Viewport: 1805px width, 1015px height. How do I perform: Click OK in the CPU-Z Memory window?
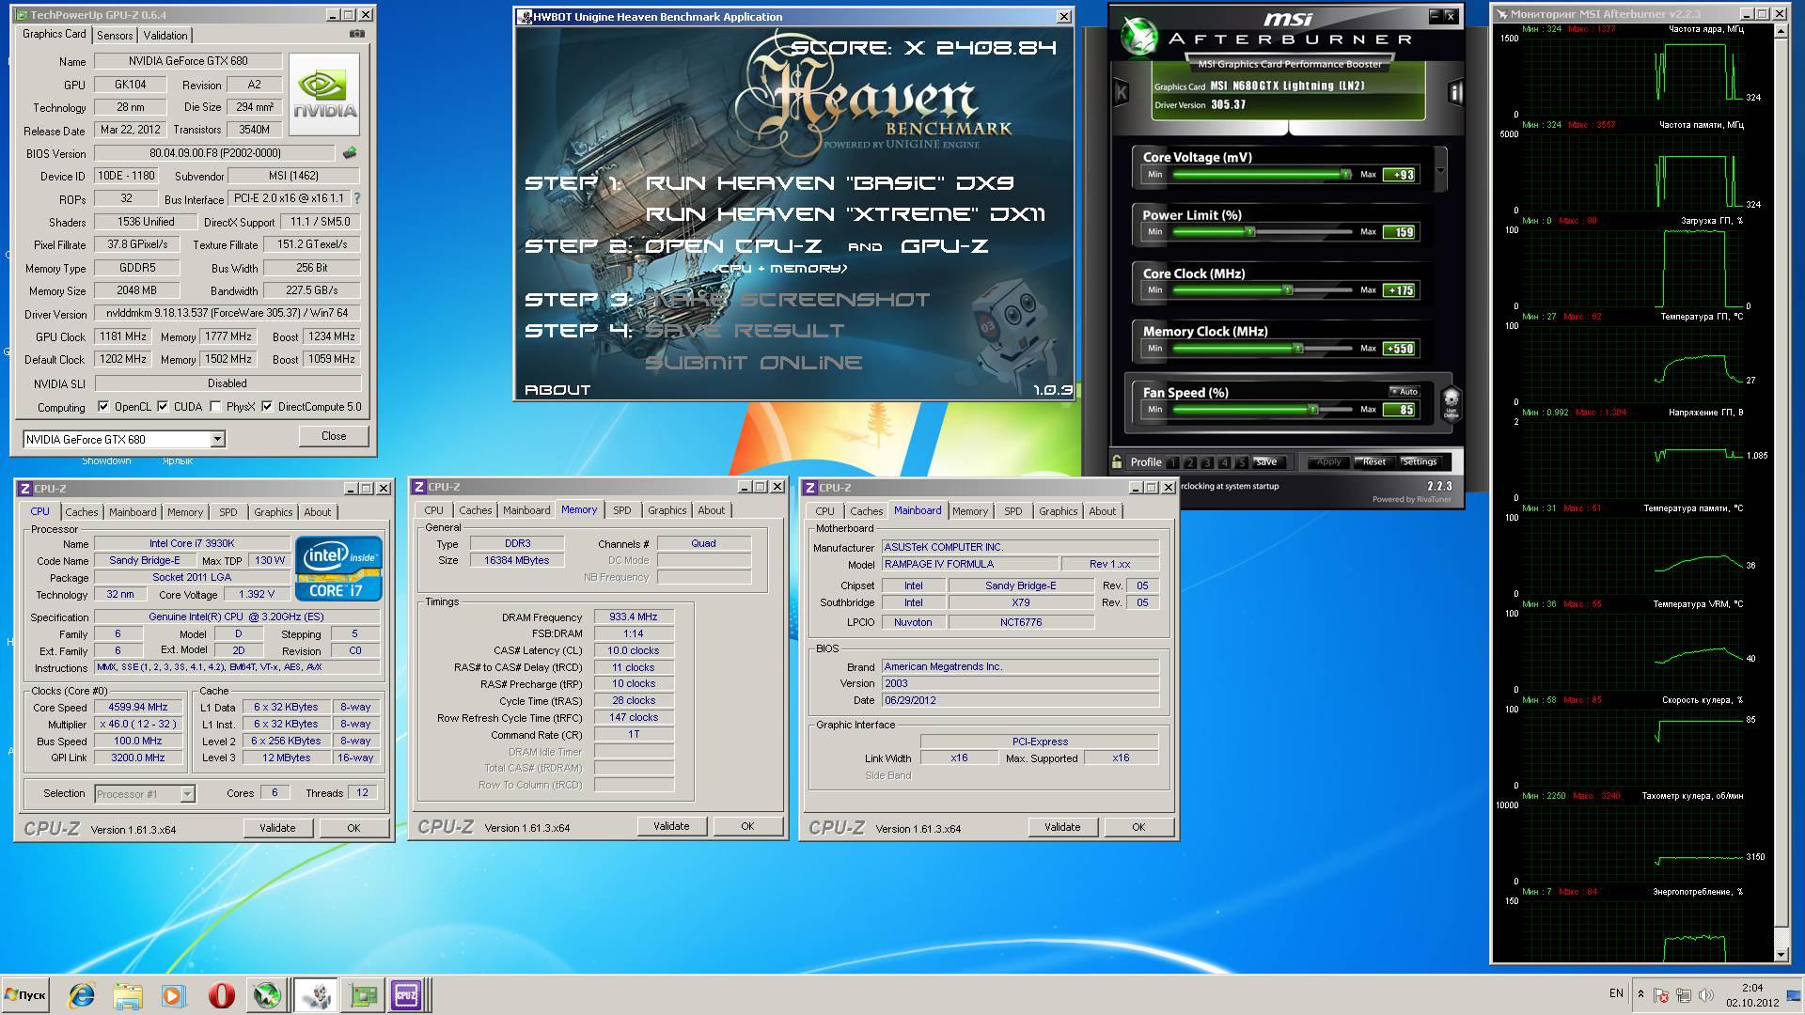click(x=747, y=826)
